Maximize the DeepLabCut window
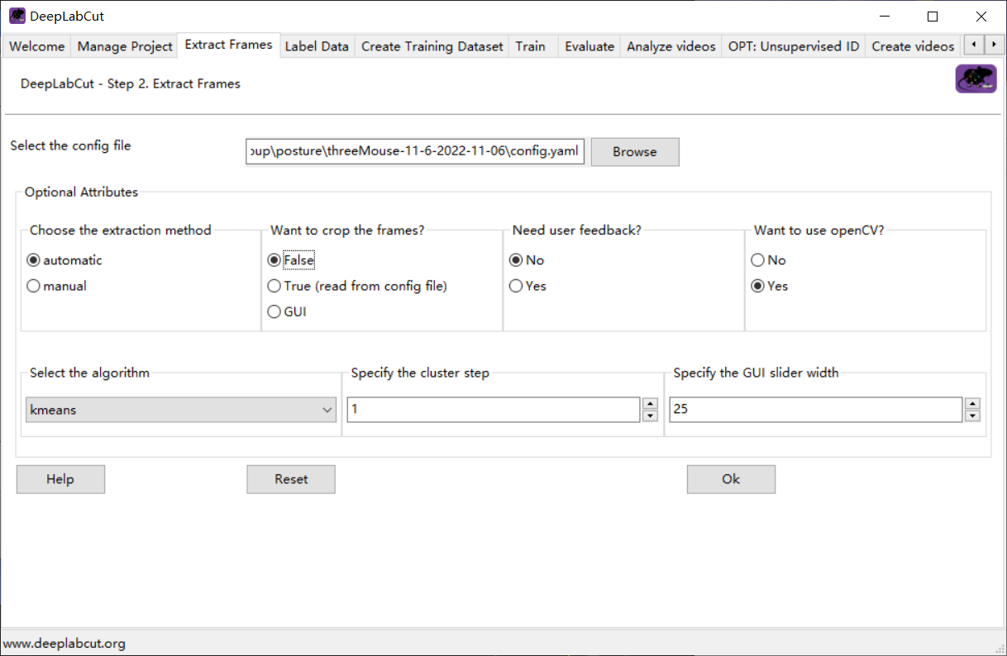 coord(933,17)
